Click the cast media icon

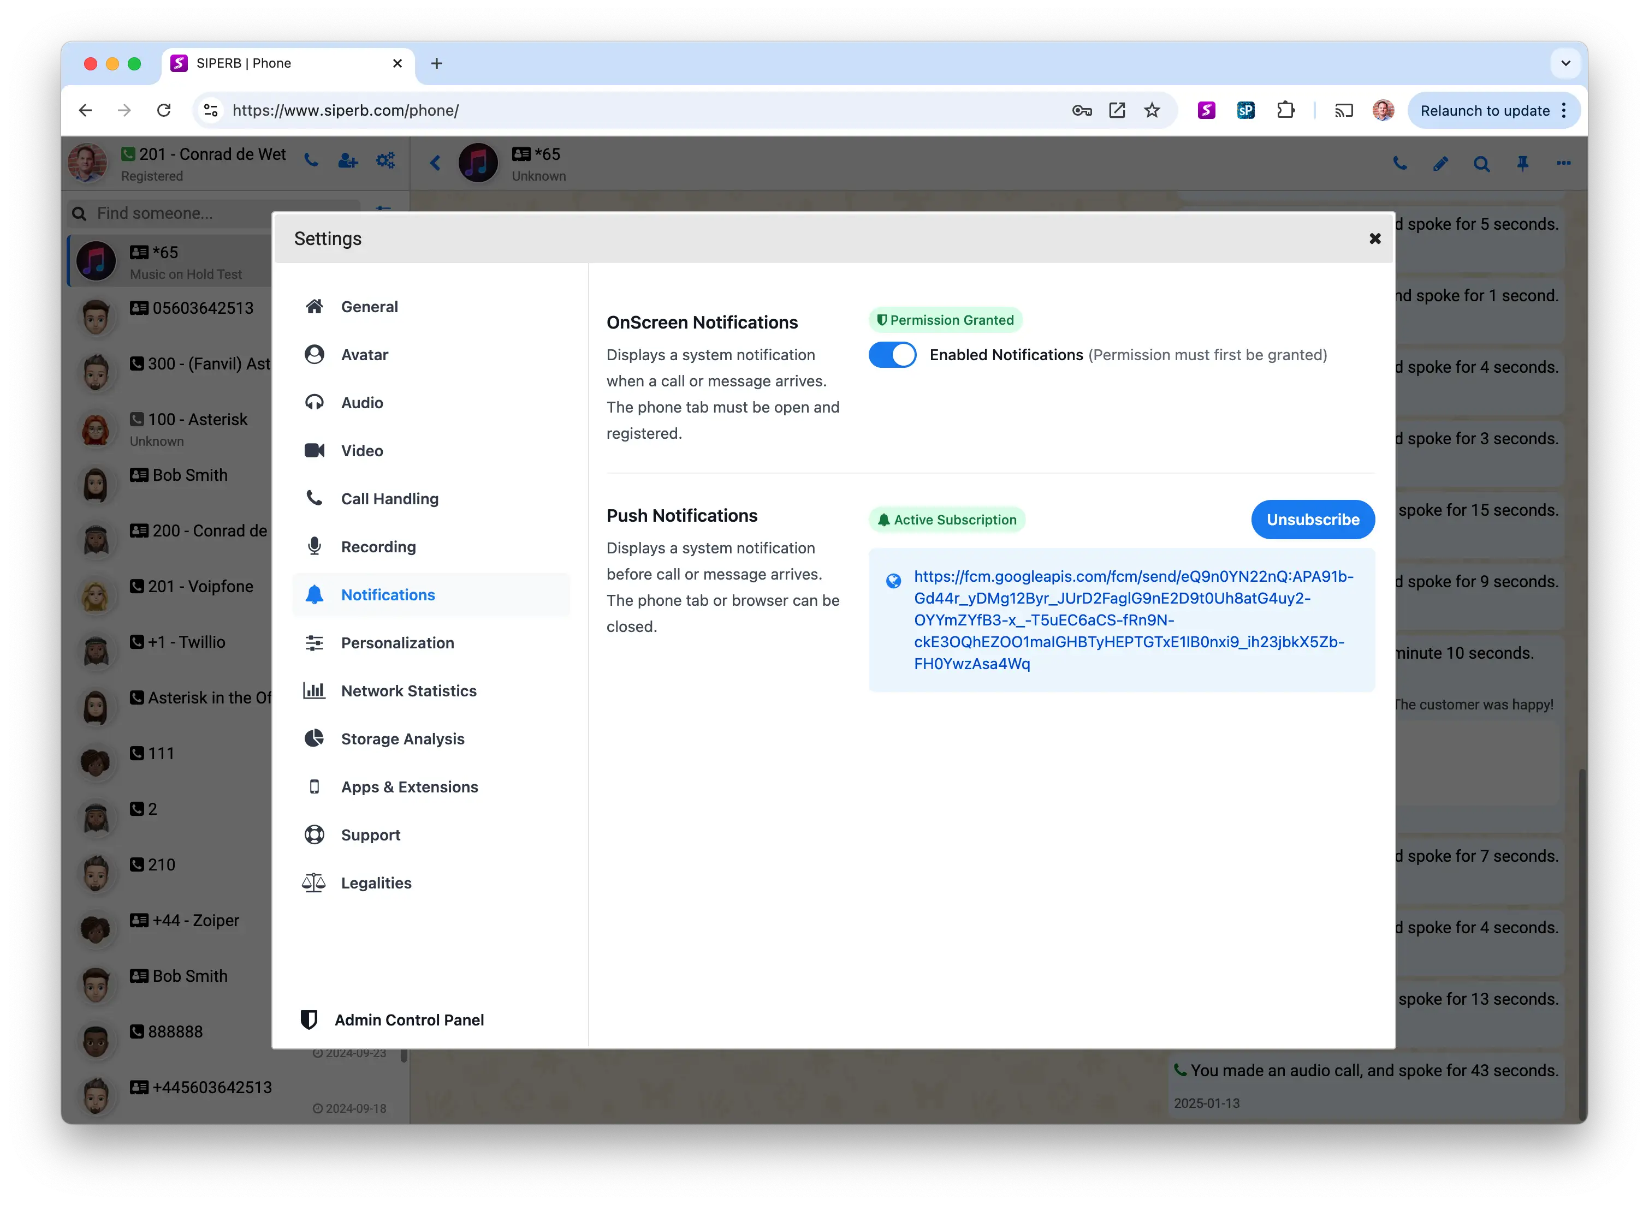(x=1344, y=110)
